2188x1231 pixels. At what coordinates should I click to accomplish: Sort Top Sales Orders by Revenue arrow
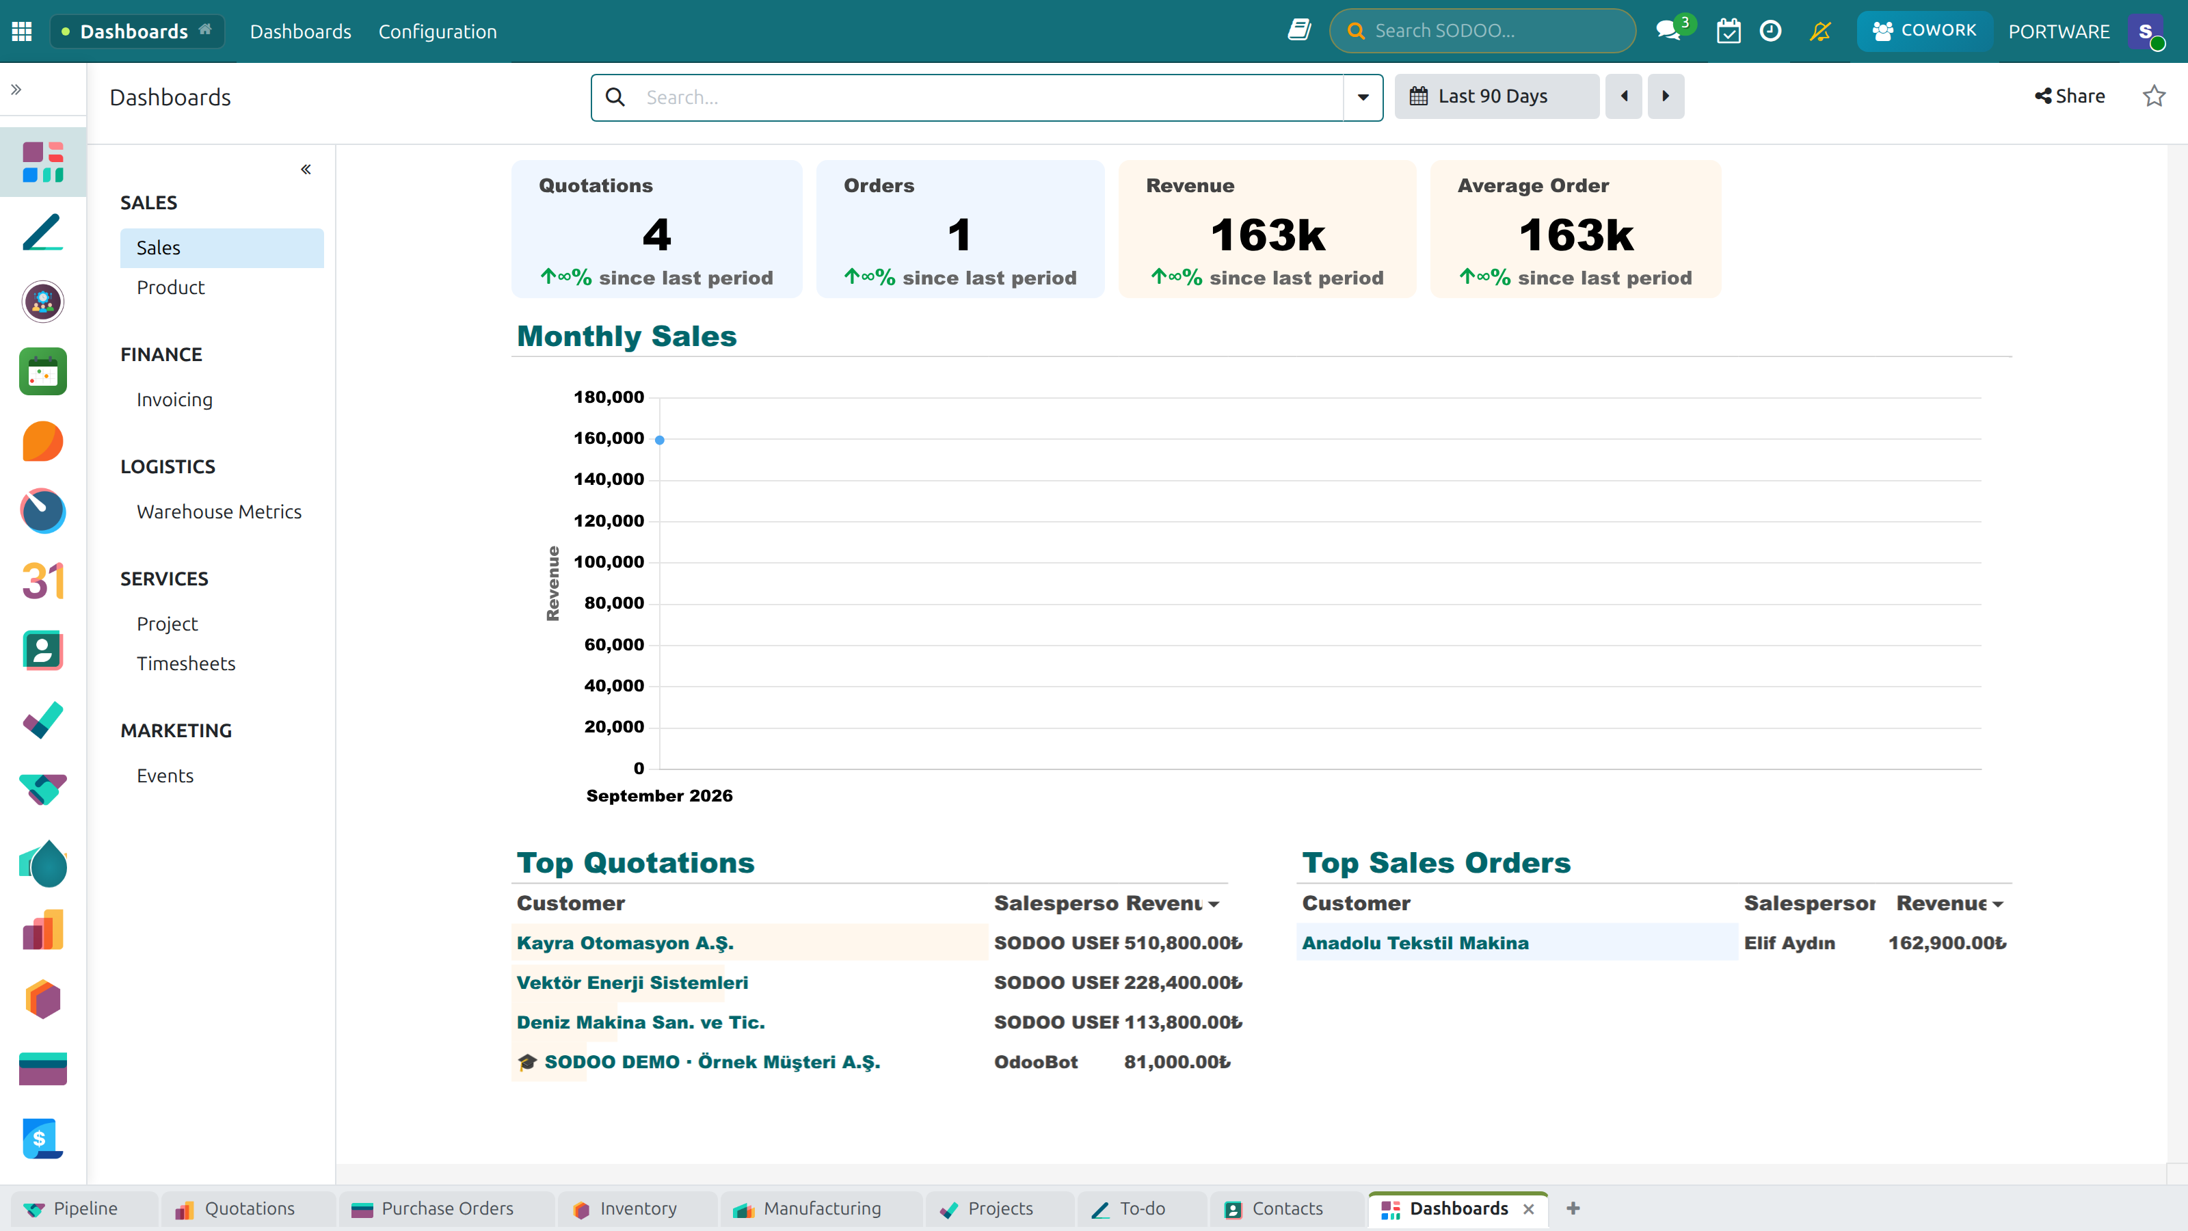coord(1998,904)
